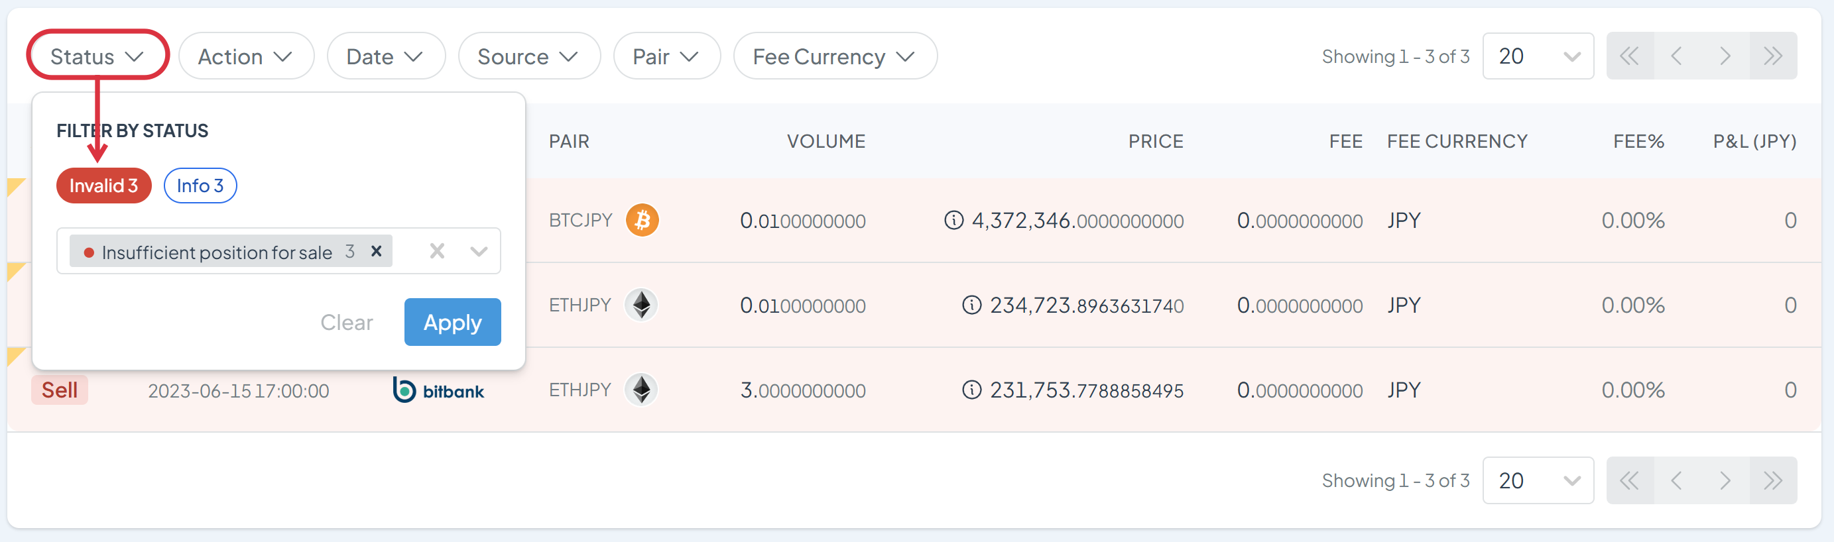
Task: Click the info icon next to price 4,372,346
Action: 953,221
